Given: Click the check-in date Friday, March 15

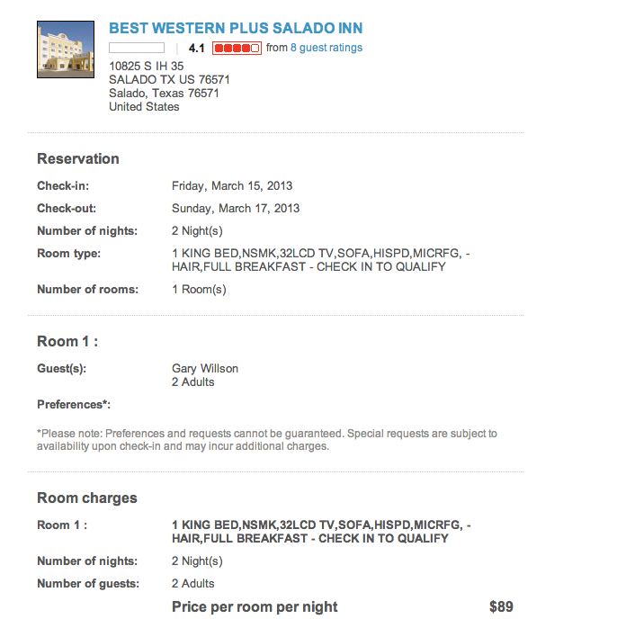Looking at the screenshot, I should pos(232,186).
